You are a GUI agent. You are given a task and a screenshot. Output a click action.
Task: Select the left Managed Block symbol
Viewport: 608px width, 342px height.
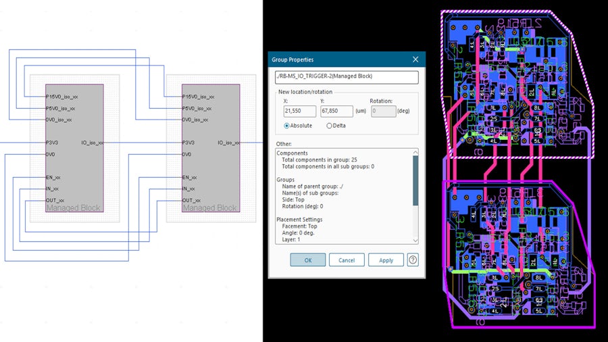tap(74, 147)
